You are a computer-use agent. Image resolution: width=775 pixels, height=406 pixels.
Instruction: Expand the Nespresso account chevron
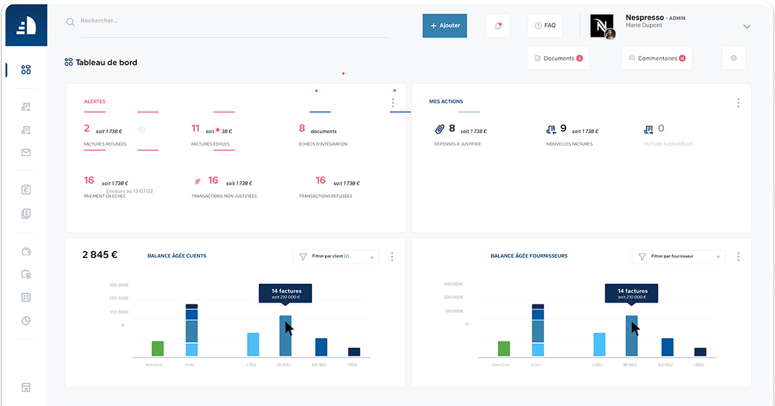(747, 27)
